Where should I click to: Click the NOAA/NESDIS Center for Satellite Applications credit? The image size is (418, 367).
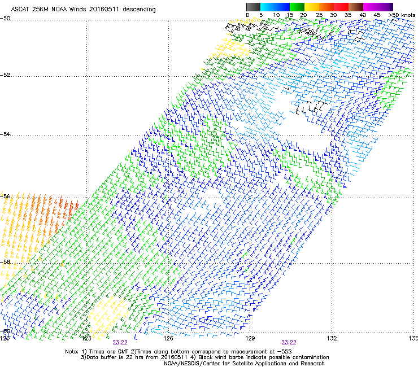pos(244,364)
